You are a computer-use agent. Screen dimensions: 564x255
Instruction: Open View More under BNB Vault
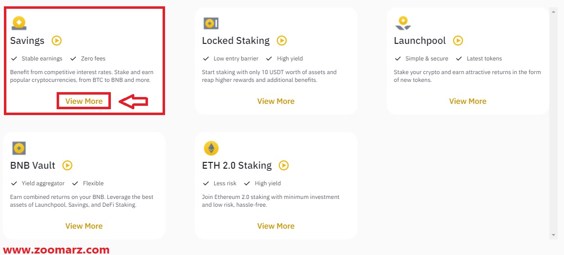84,226
